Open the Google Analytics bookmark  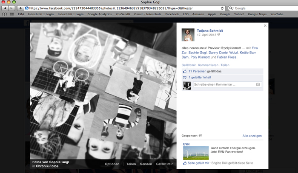point(99,14)
